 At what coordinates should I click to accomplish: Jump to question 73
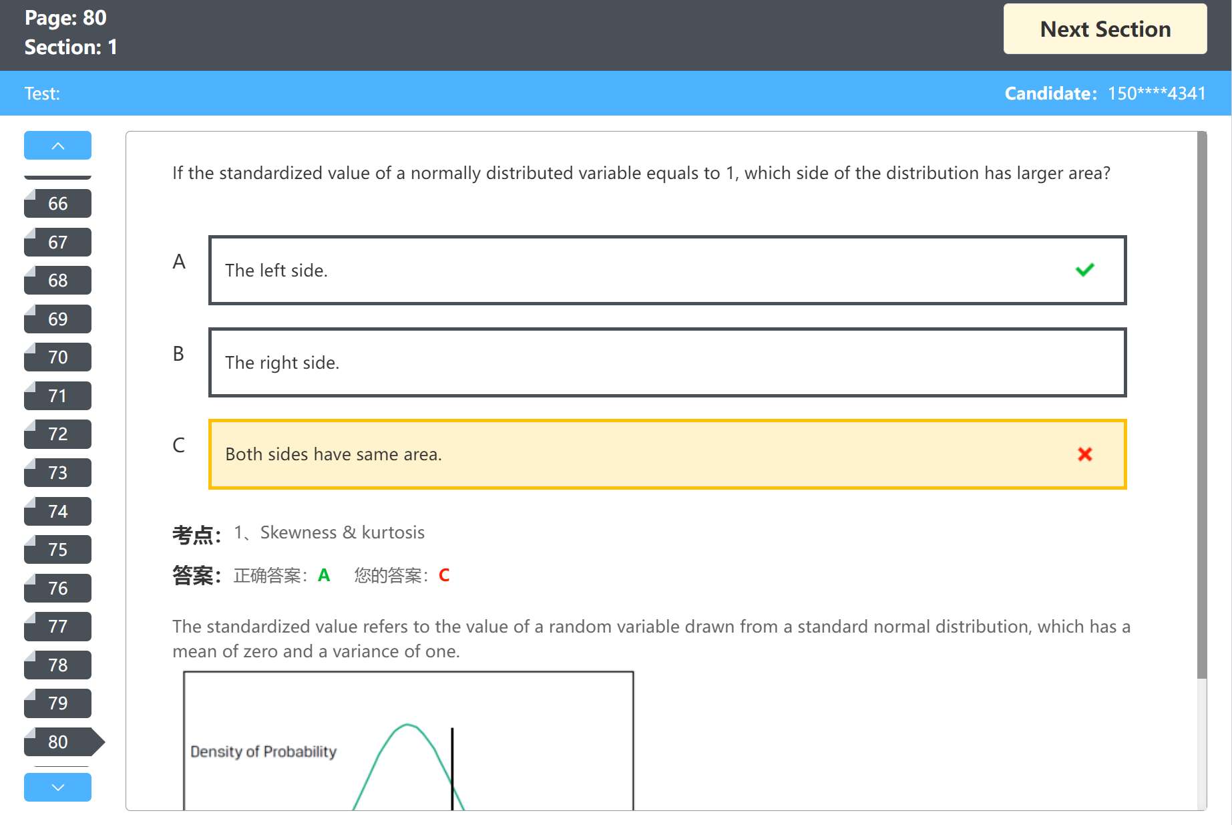58,473
